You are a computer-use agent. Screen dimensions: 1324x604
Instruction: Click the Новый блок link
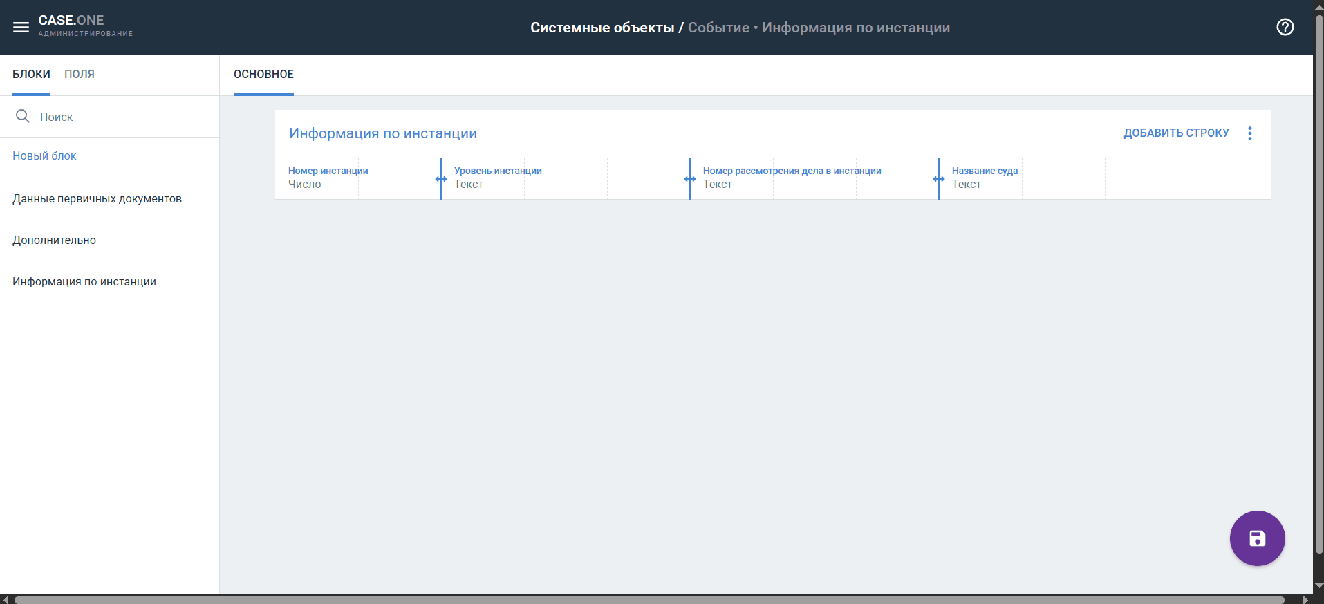point(44,155)
